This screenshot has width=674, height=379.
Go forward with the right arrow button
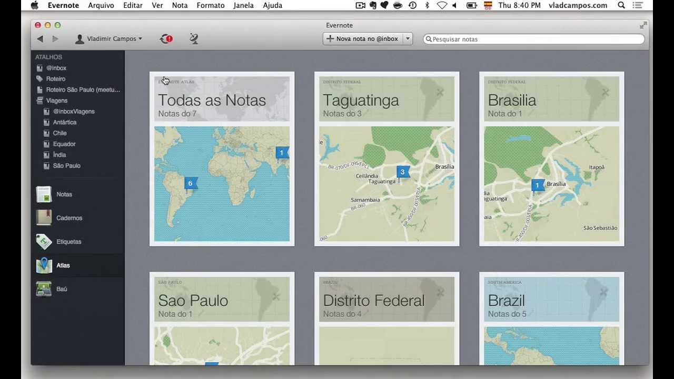point(55,39)
